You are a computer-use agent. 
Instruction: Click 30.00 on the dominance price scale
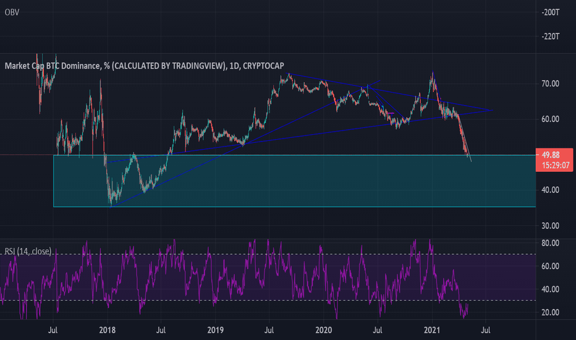click(550, 226)
